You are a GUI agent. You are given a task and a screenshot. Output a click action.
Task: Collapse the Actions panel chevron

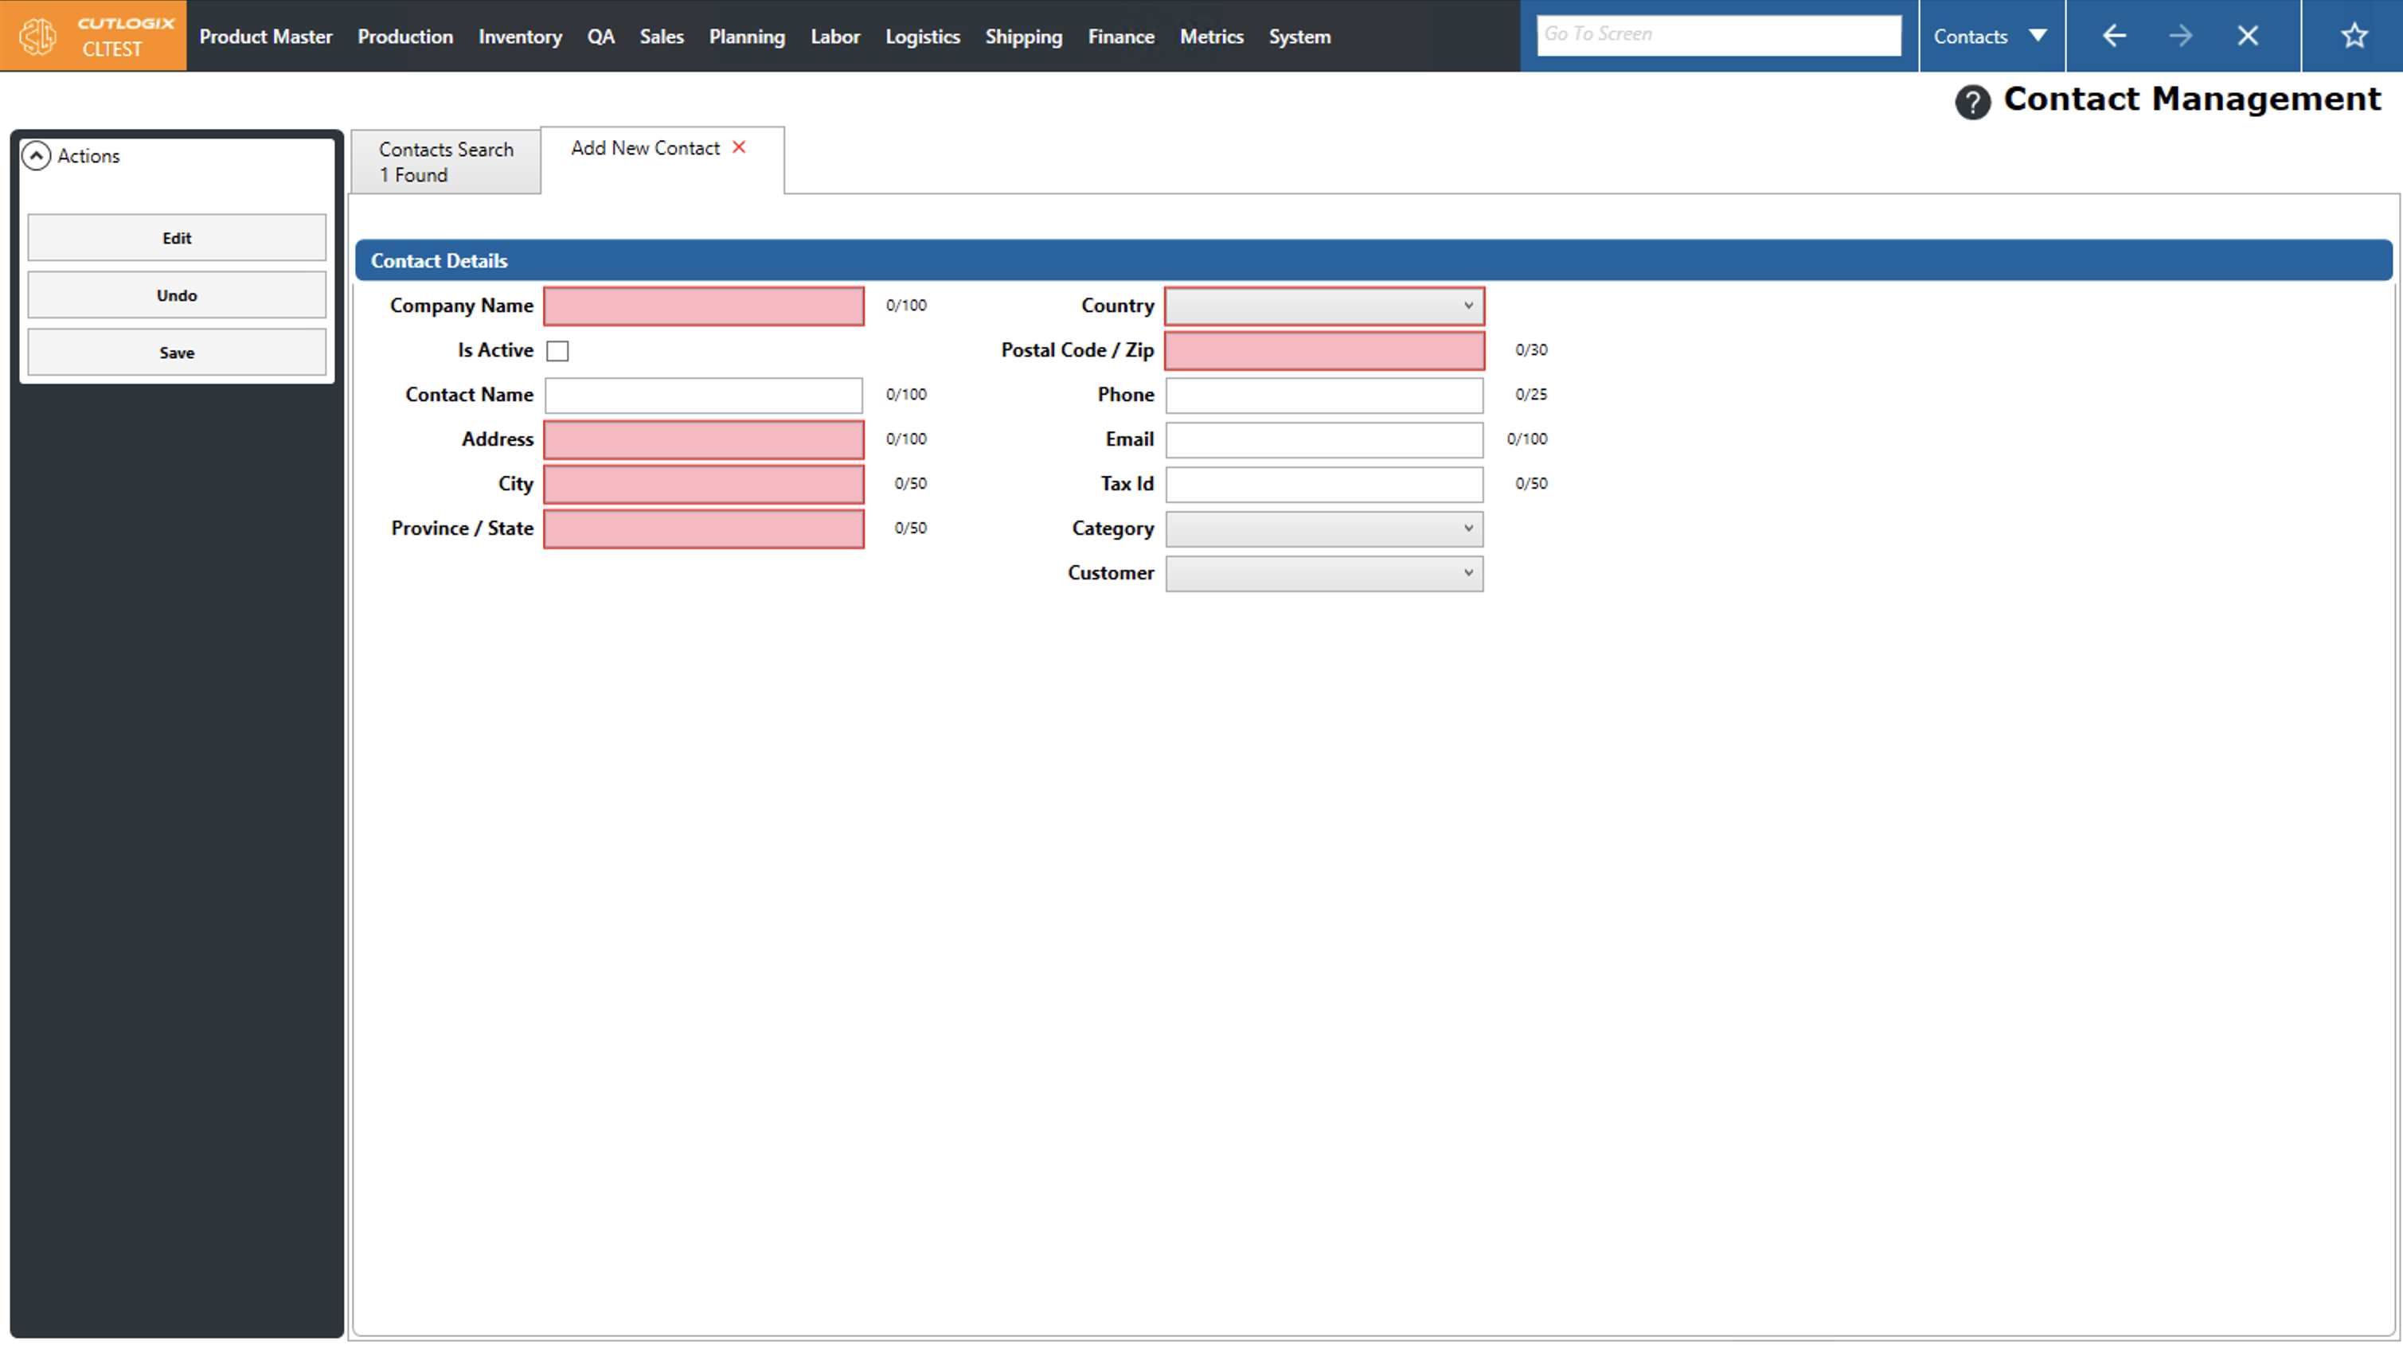click(x=37, y=156)
